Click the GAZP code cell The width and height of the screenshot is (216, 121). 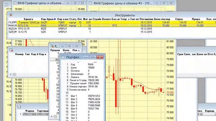[x=44, y=23]
